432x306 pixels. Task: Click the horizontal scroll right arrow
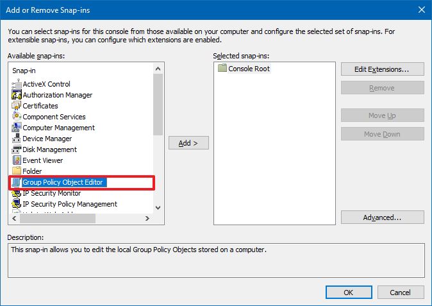pos(147,218)
